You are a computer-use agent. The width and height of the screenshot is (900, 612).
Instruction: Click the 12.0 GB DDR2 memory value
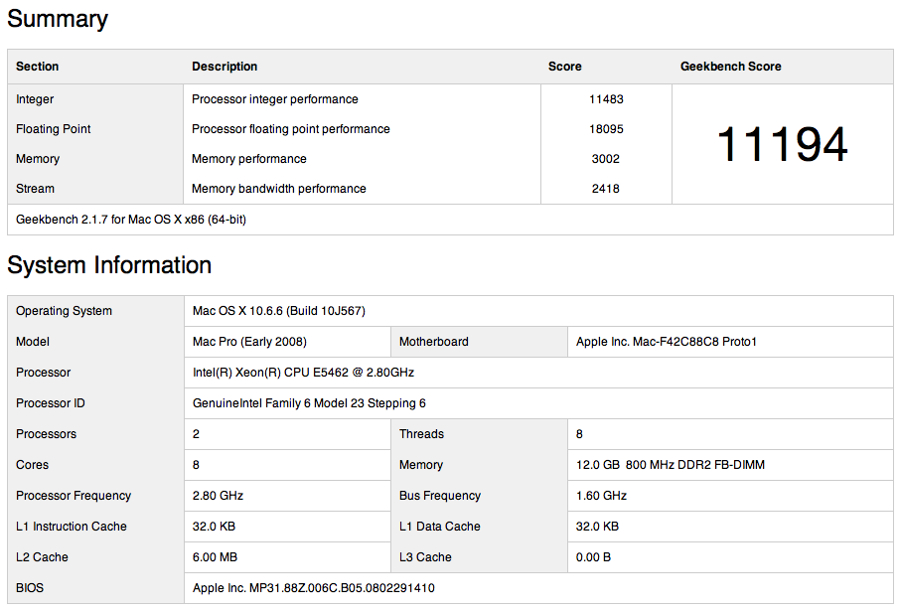671,465
